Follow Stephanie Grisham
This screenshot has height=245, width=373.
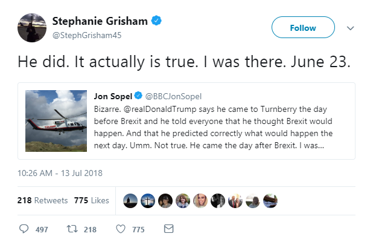[303, 27]
